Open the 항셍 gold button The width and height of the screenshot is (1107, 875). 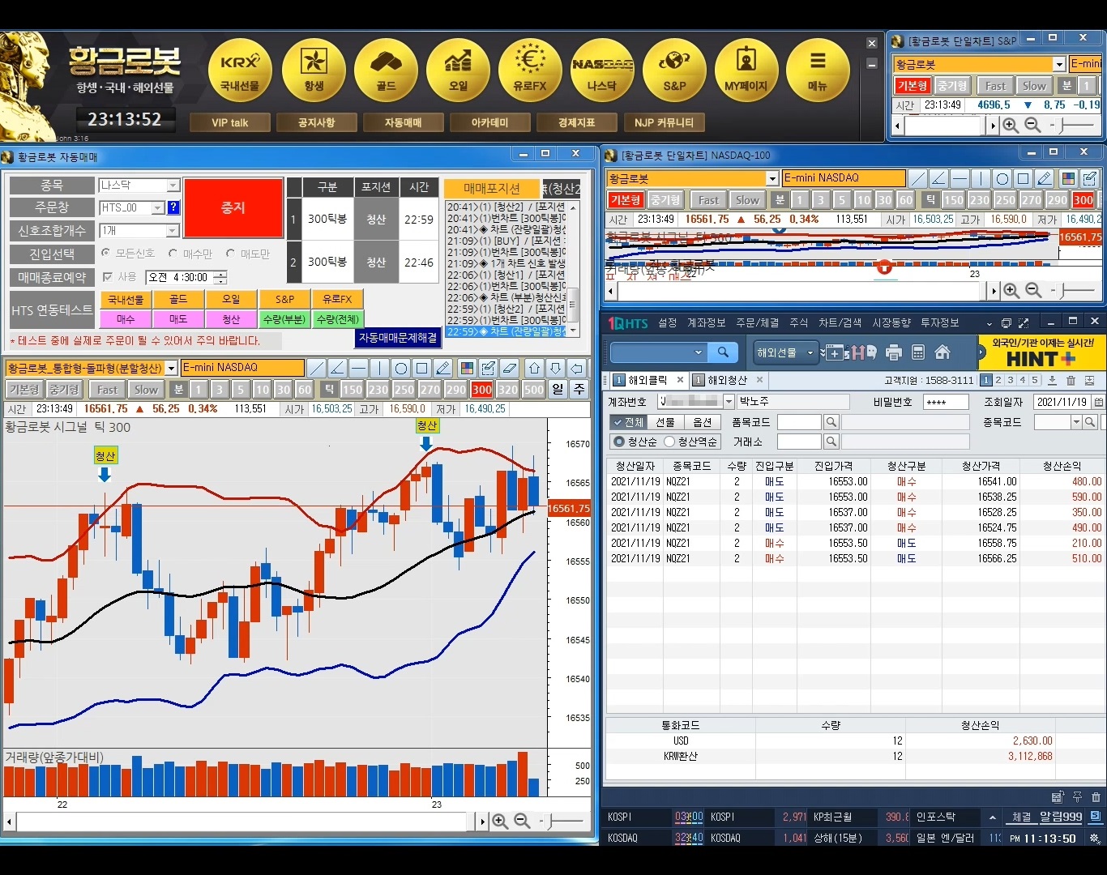(313, 70)
